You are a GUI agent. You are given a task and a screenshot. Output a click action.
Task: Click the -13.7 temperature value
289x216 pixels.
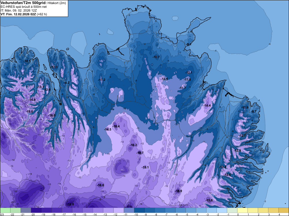(40, 87)
